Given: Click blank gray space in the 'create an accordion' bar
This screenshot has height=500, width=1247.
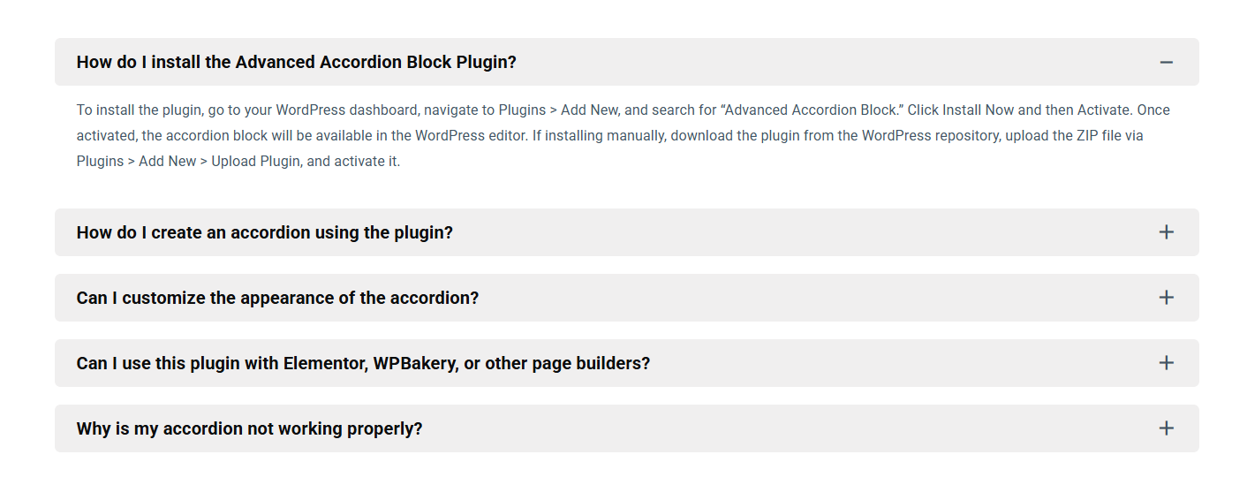Looking at the screenshot, I should click(795, 232).
